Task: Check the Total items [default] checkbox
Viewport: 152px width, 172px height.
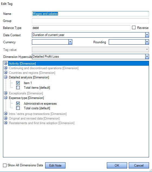Action: (x=18, y=88)
